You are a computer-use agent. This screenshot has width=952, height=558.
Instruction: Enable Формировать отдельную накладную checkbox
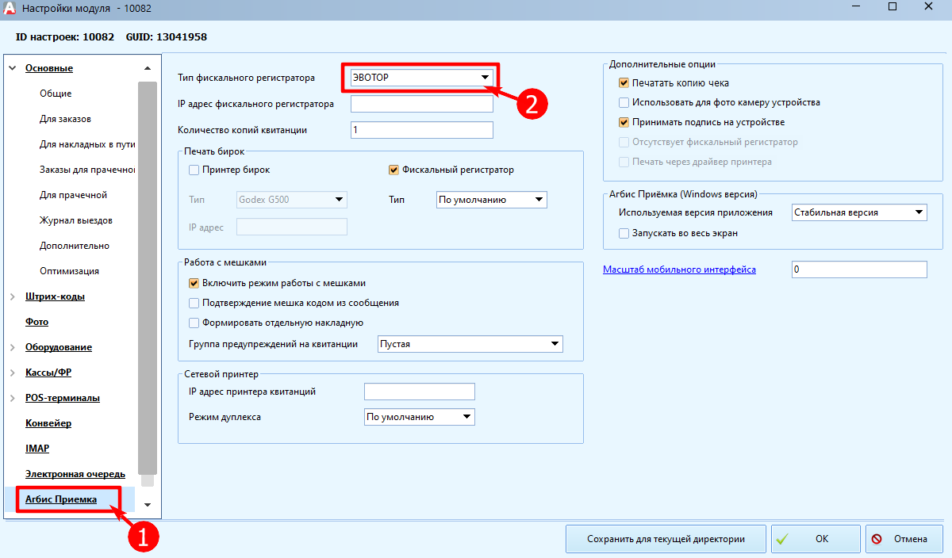[194, 323]
